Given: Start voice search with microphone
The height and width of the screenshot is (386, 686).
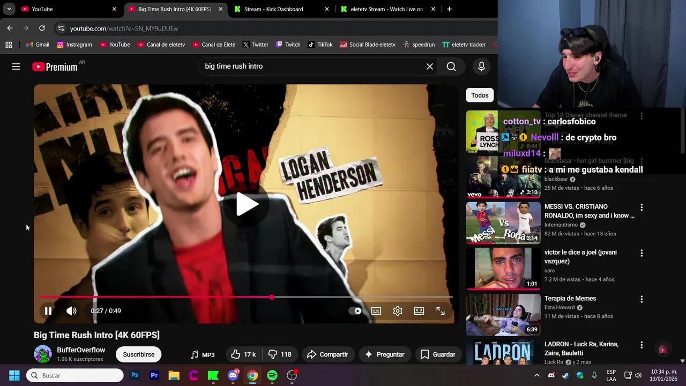Looking at the screenshot, I should pos(481,66).
